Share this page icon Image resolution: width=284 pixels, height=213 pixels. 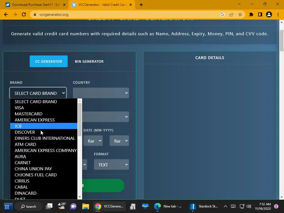231,14
